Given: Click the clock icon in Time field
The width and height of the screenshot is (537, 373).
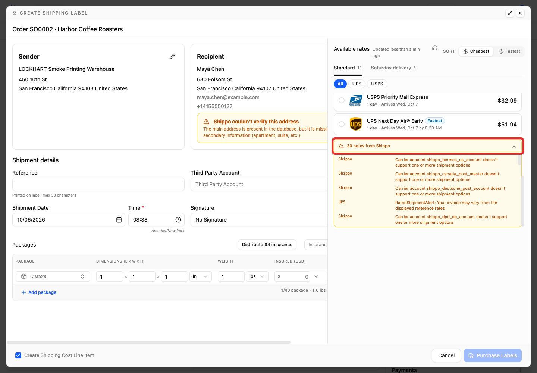Looking at the screenshot, I should tap(178, 220).
